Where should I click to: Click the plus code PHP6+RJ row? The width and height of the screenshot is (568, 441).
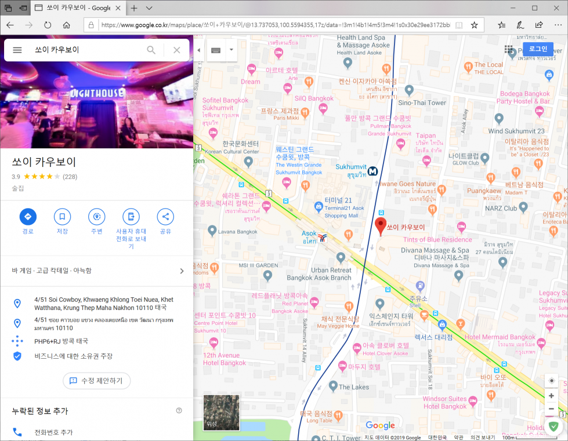(x=97, y=341)
